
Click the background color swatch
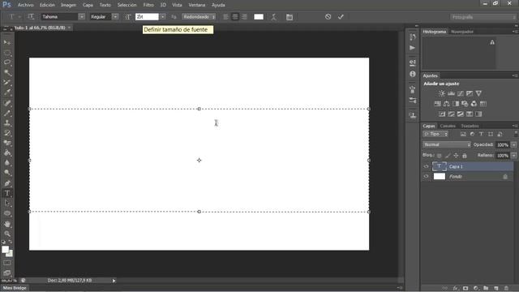click(10, 254)
